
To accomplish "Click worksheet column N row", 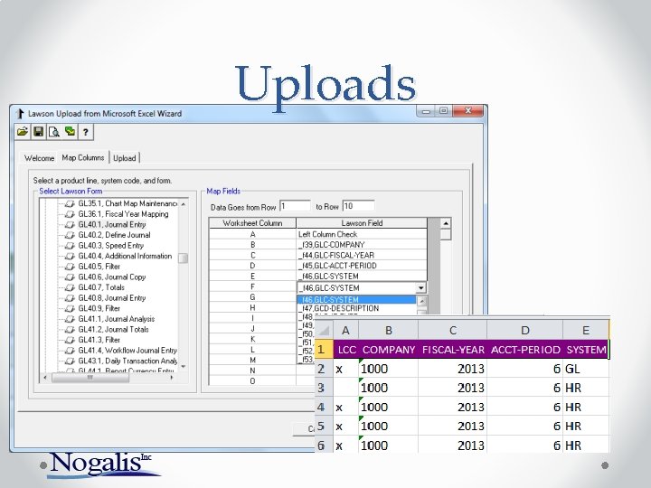I will click(x=252, y=371).
